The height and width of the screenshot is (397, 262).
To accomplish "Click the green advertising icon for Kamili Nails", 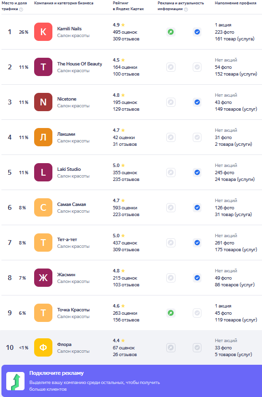I will coord(171,32).
